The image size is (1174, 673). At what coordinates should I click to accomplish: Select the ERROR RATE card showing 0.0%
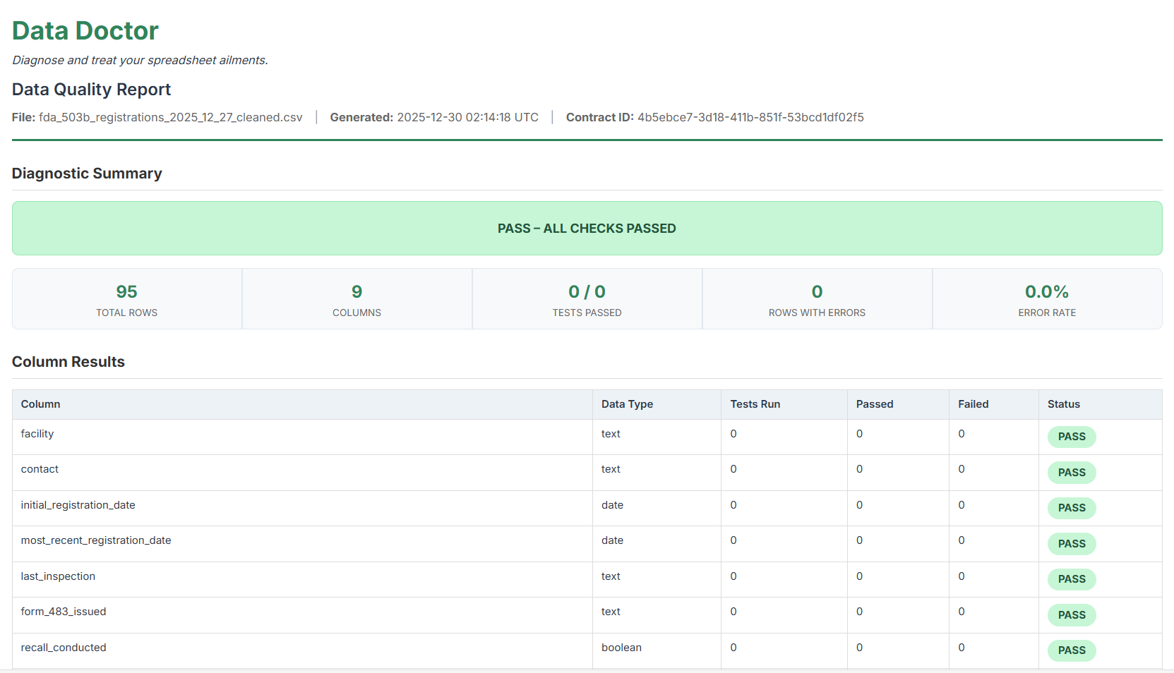coord(1047,298)
